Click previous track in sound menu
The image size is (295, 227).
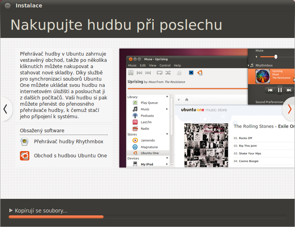tap(270, 90)
